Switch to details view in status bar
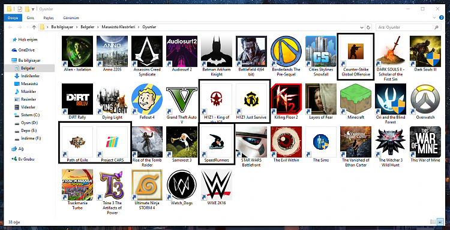Viewport: 450px width, 230px height. 433,222
